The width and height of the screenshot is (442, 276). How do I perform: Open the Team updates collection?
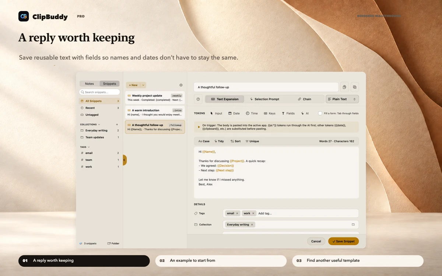[100, 137]
